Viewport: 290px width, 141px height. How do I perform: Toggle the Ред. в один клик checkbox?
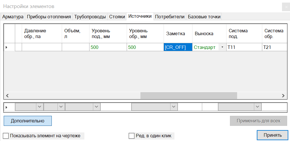coord(132,136)
